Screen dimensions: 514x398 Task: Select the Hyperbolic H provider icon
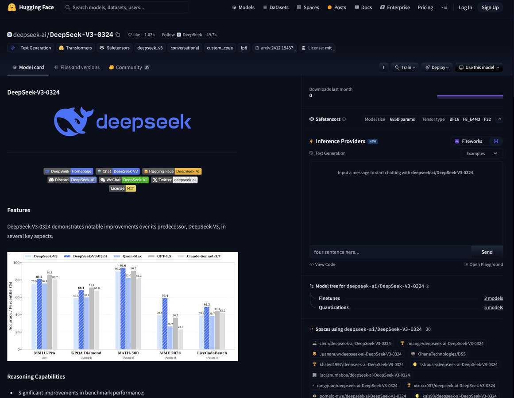click(496, 141)
